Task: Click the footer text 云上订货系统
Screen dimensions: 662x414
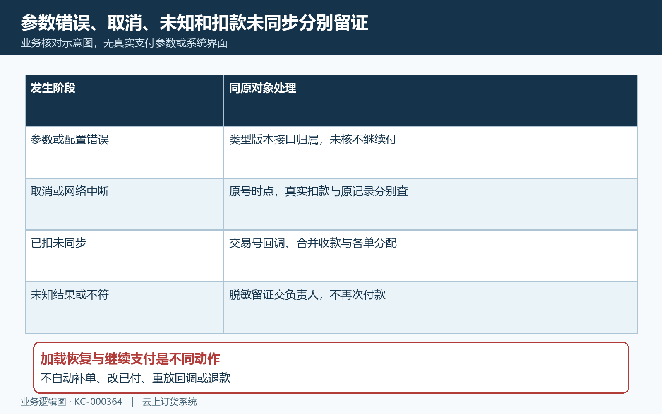Action: point(170,402)
